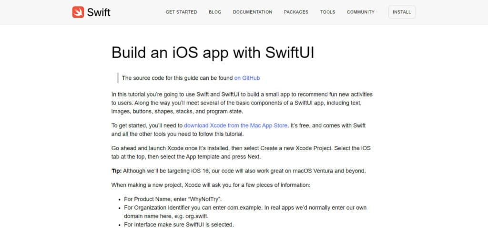Go to the Blog page
Screen dimensions: 488x230
[x=215, y=12]
